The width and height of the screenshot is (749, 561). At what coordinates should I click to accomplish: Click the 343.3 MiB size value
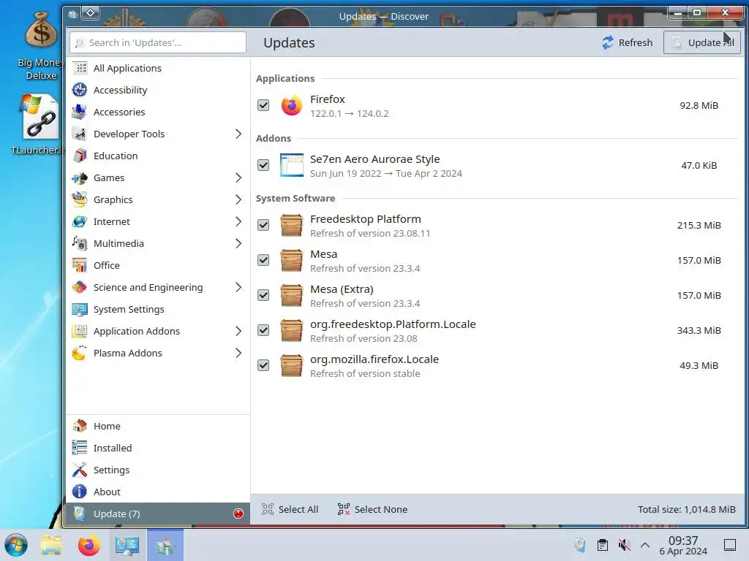(x=699, y=330)
